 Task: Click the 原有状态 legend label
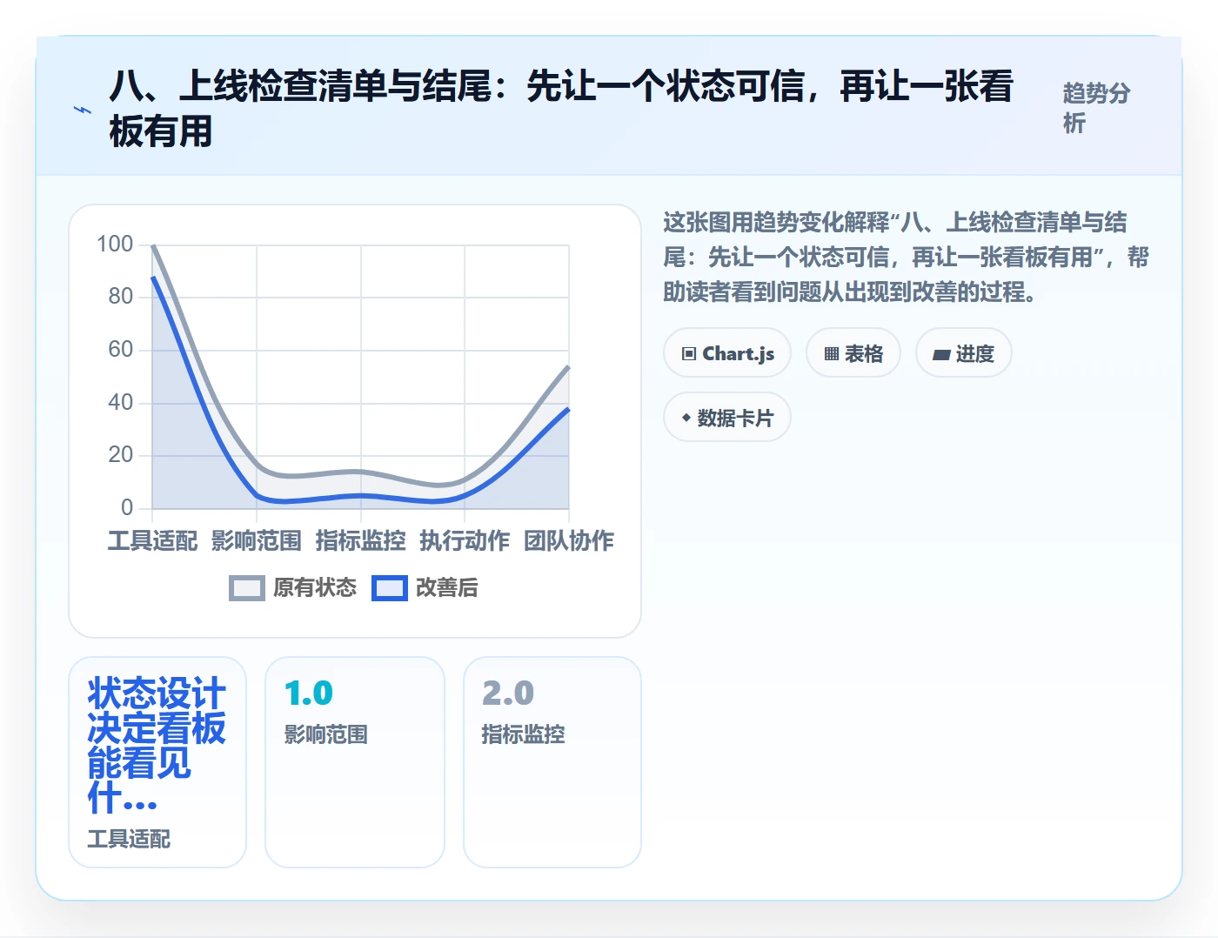(x=315, y=588)
